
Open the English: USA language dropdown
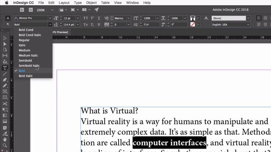(248, 24)
